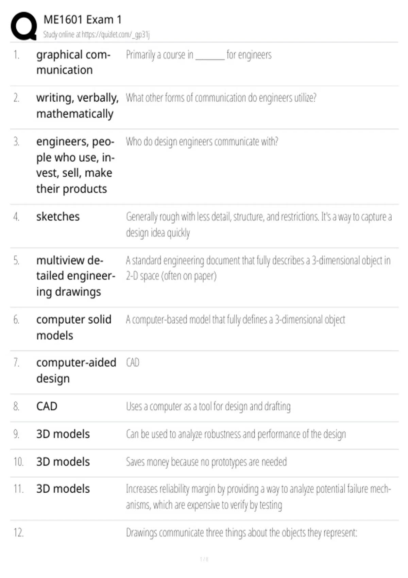Viewport: 408px width, 578px height.
Task: Click the 'Drawings communicate three things' definition
Action: point(242,532)
